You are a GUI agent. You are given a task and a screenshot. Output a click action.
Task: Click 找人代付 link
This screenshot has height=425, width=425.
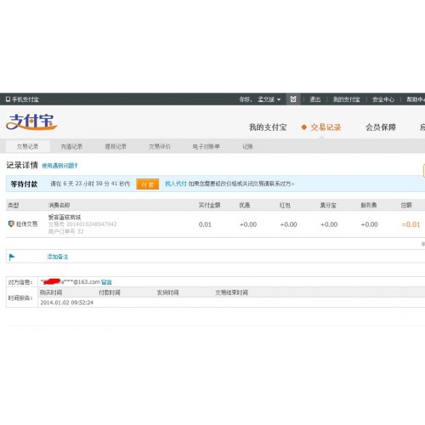[x=176, y=184]
